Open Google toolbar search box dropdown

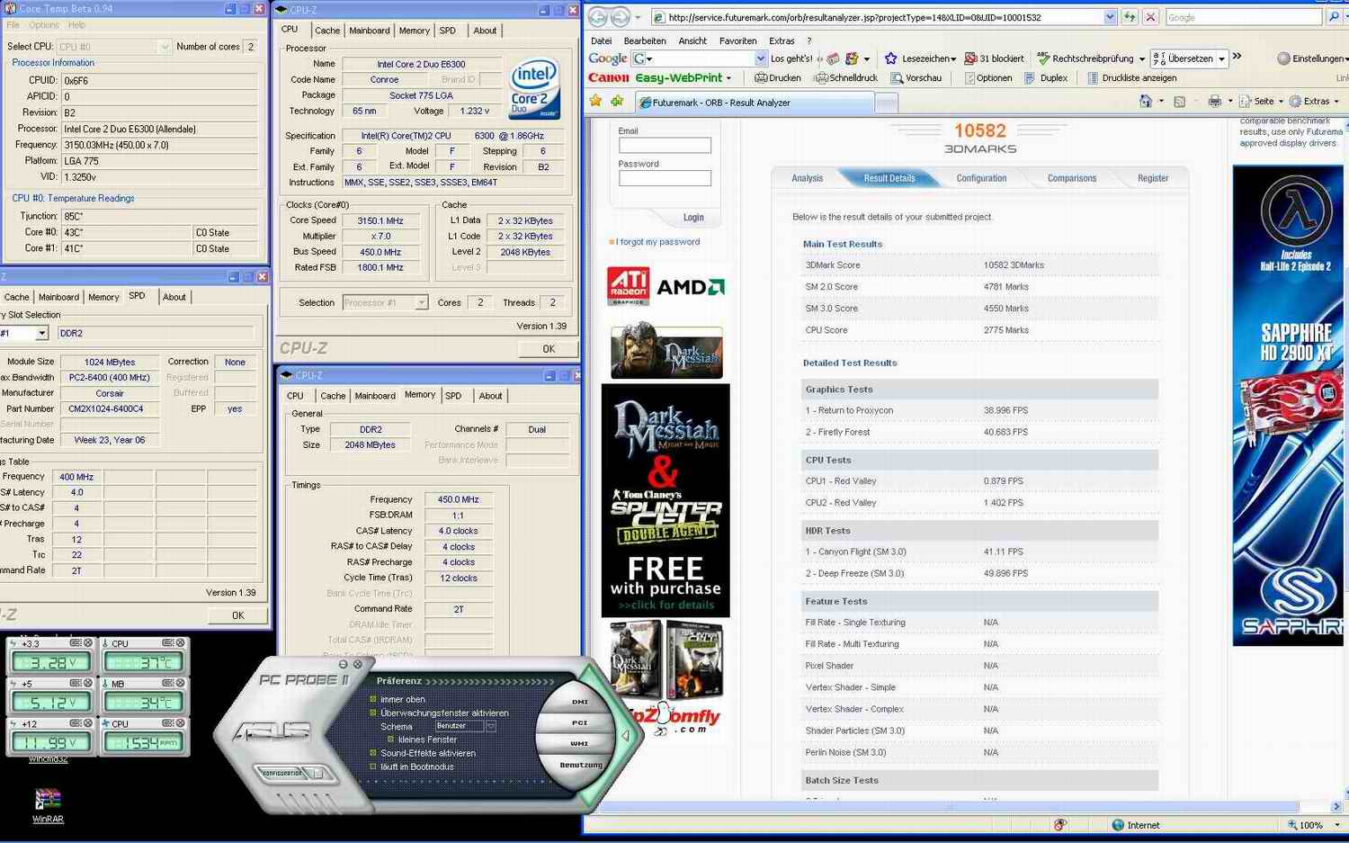pos(761,58)
